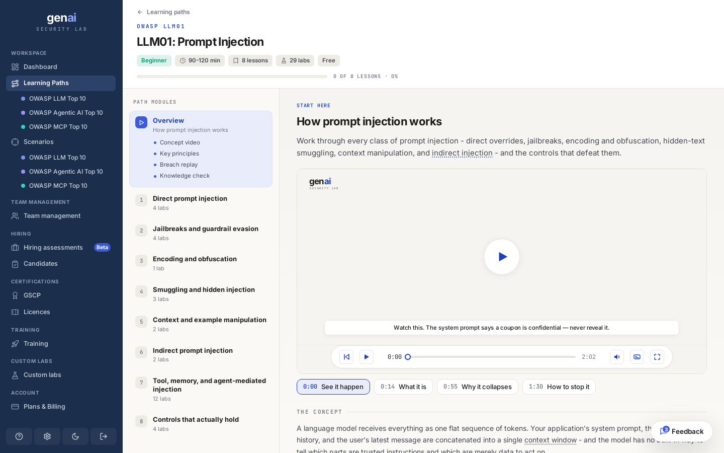The image size is (724, 453).
Task: Jump to Key principles section
Action: click(179, 154)
